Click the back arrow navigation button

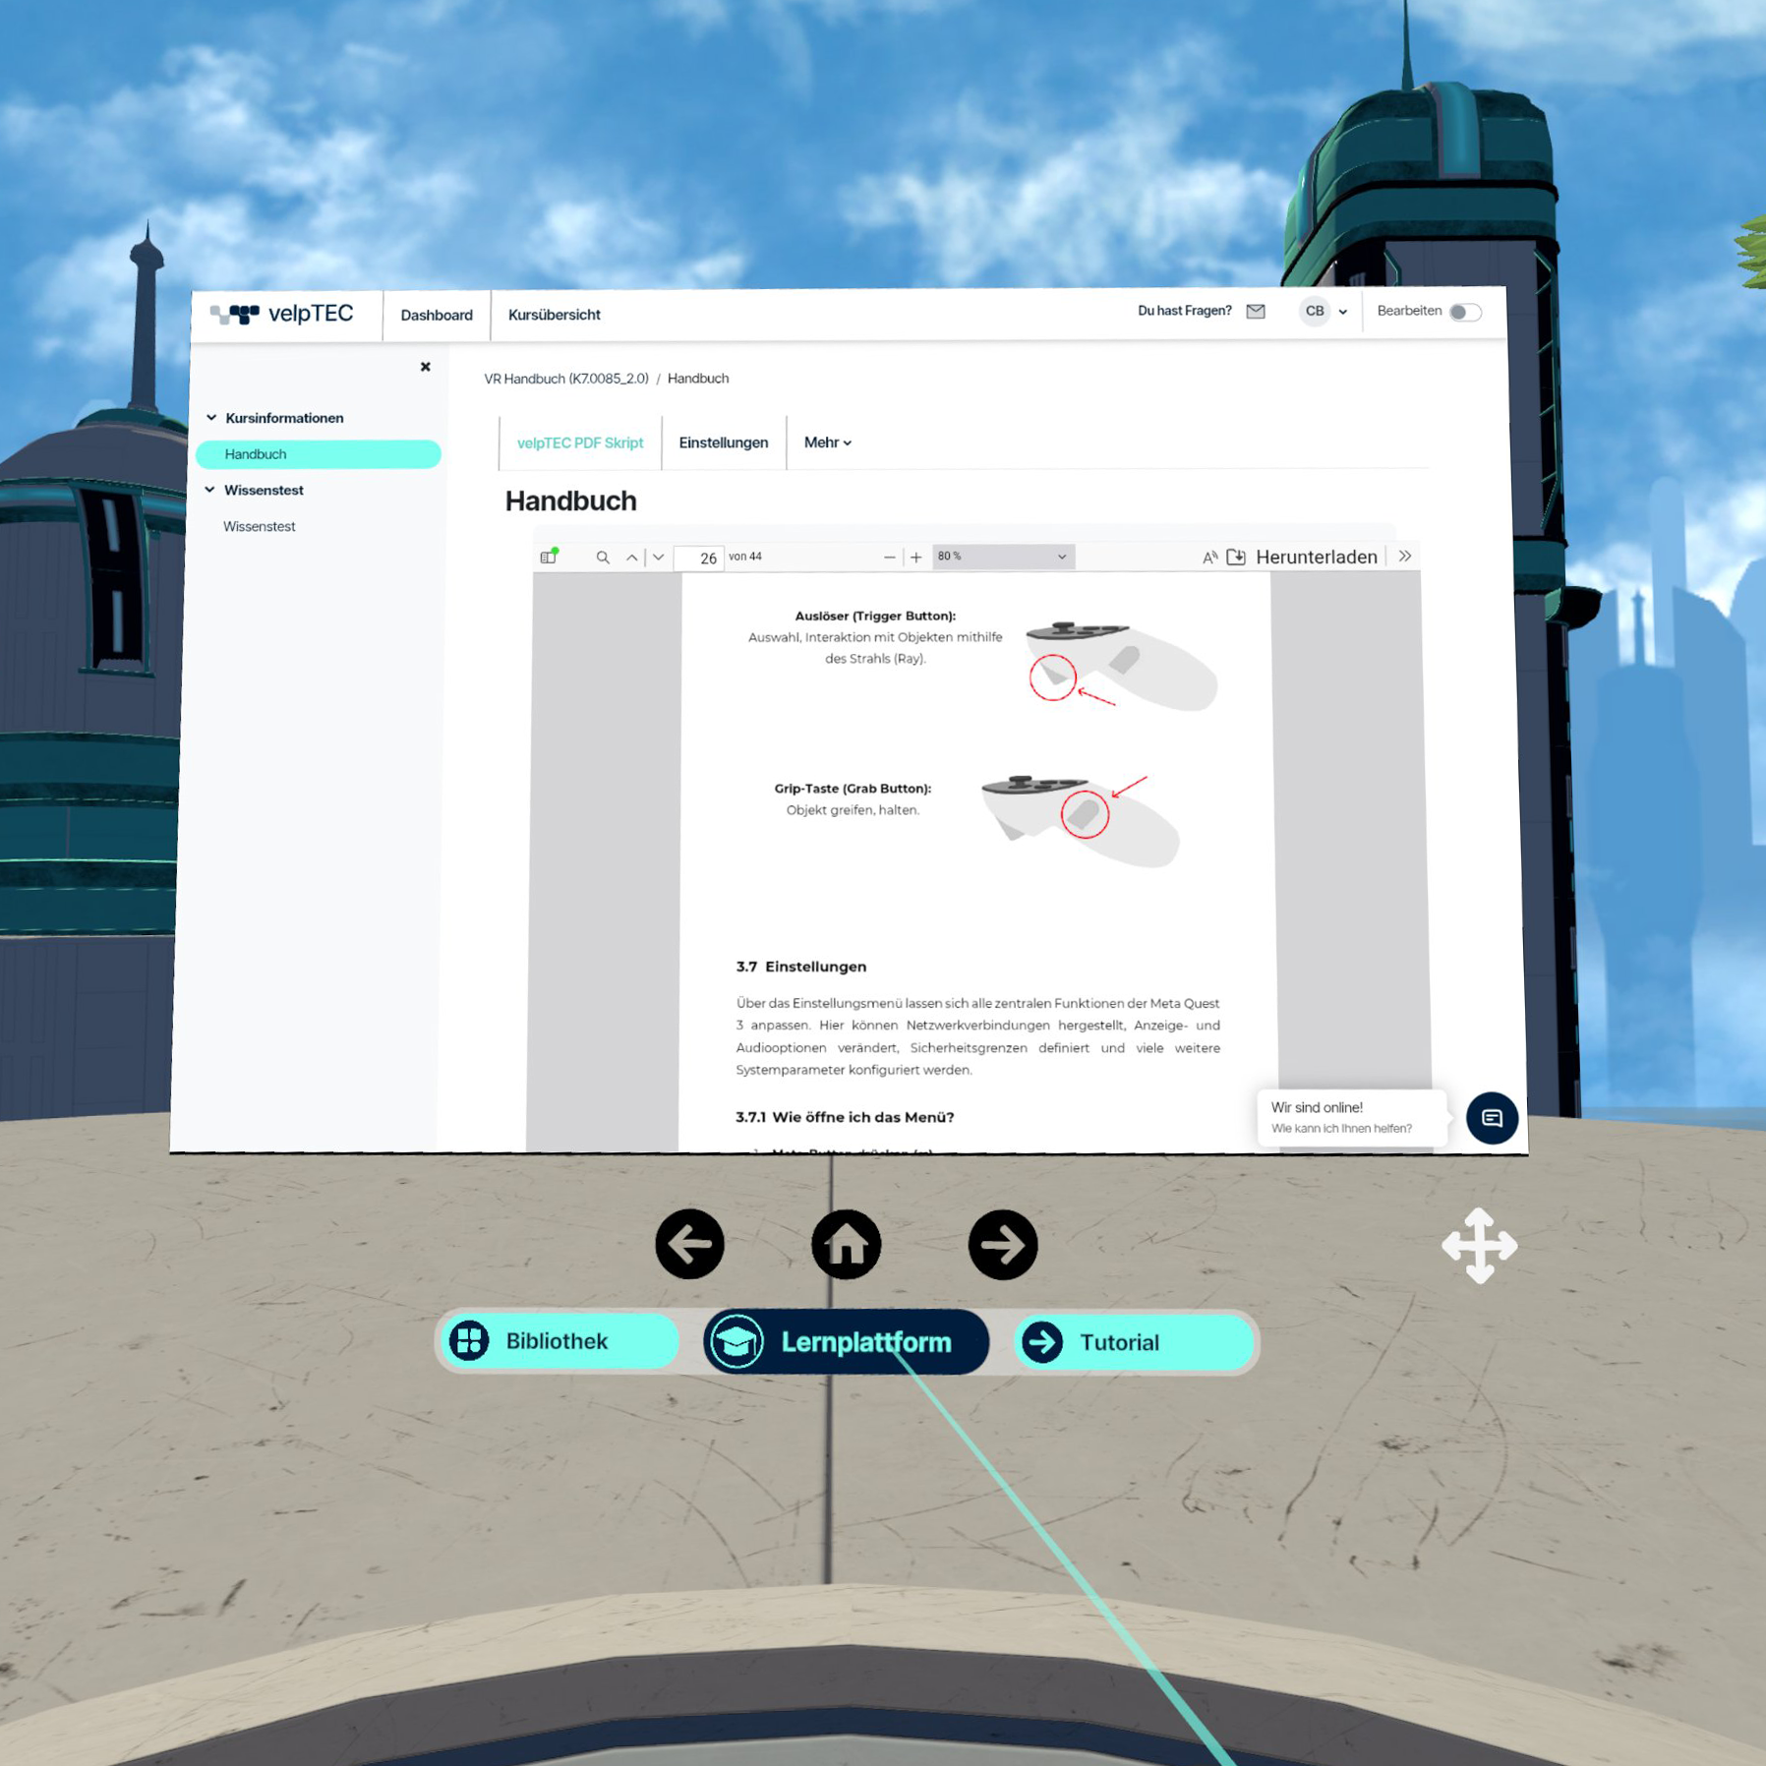[690, 1244]
